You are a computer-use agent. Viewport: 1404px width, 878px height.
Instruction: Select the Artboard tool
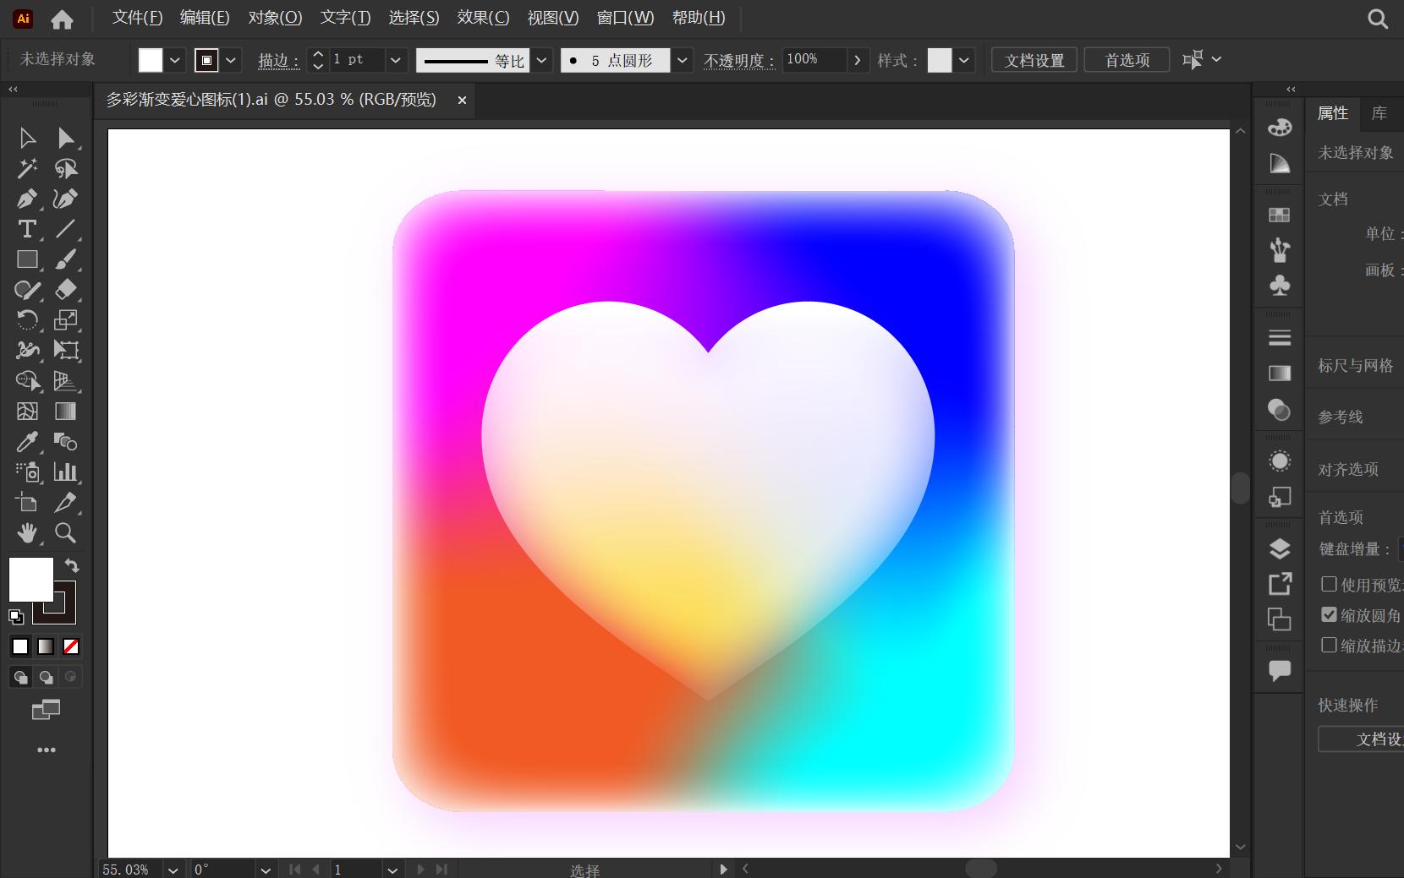[x=27, y=502]
